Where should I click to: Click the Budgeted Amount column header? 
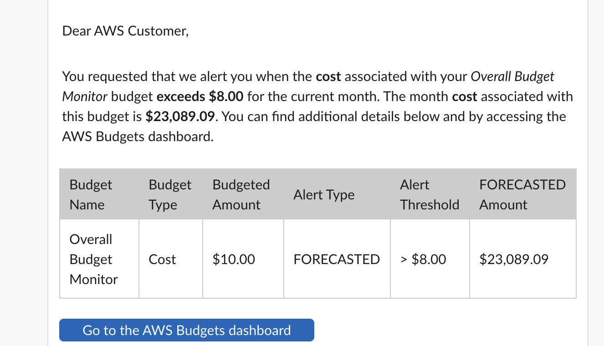pyautogui.click(x=241, y=194)
